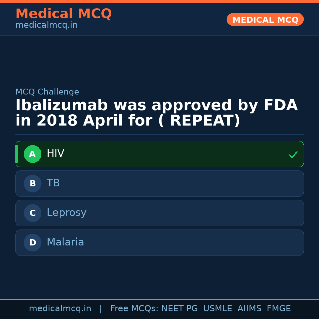Open the Medical MCQ header title
Image resolution: width=319 pixels, height=319 pixels.
click(64, 14)
